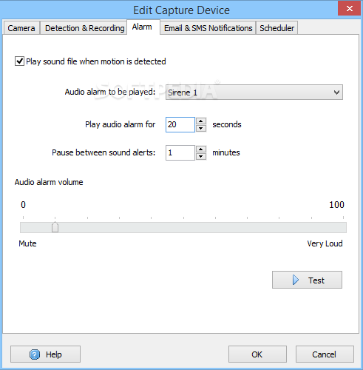Close the Edit Capture Device window
363x370 pixels.
tap(349, 9)
